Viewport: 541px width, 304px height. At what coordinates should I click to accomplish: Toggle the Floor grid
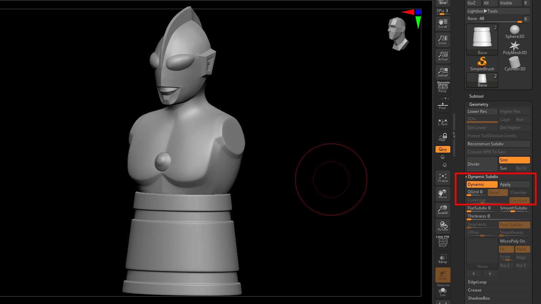pos(443,105)
